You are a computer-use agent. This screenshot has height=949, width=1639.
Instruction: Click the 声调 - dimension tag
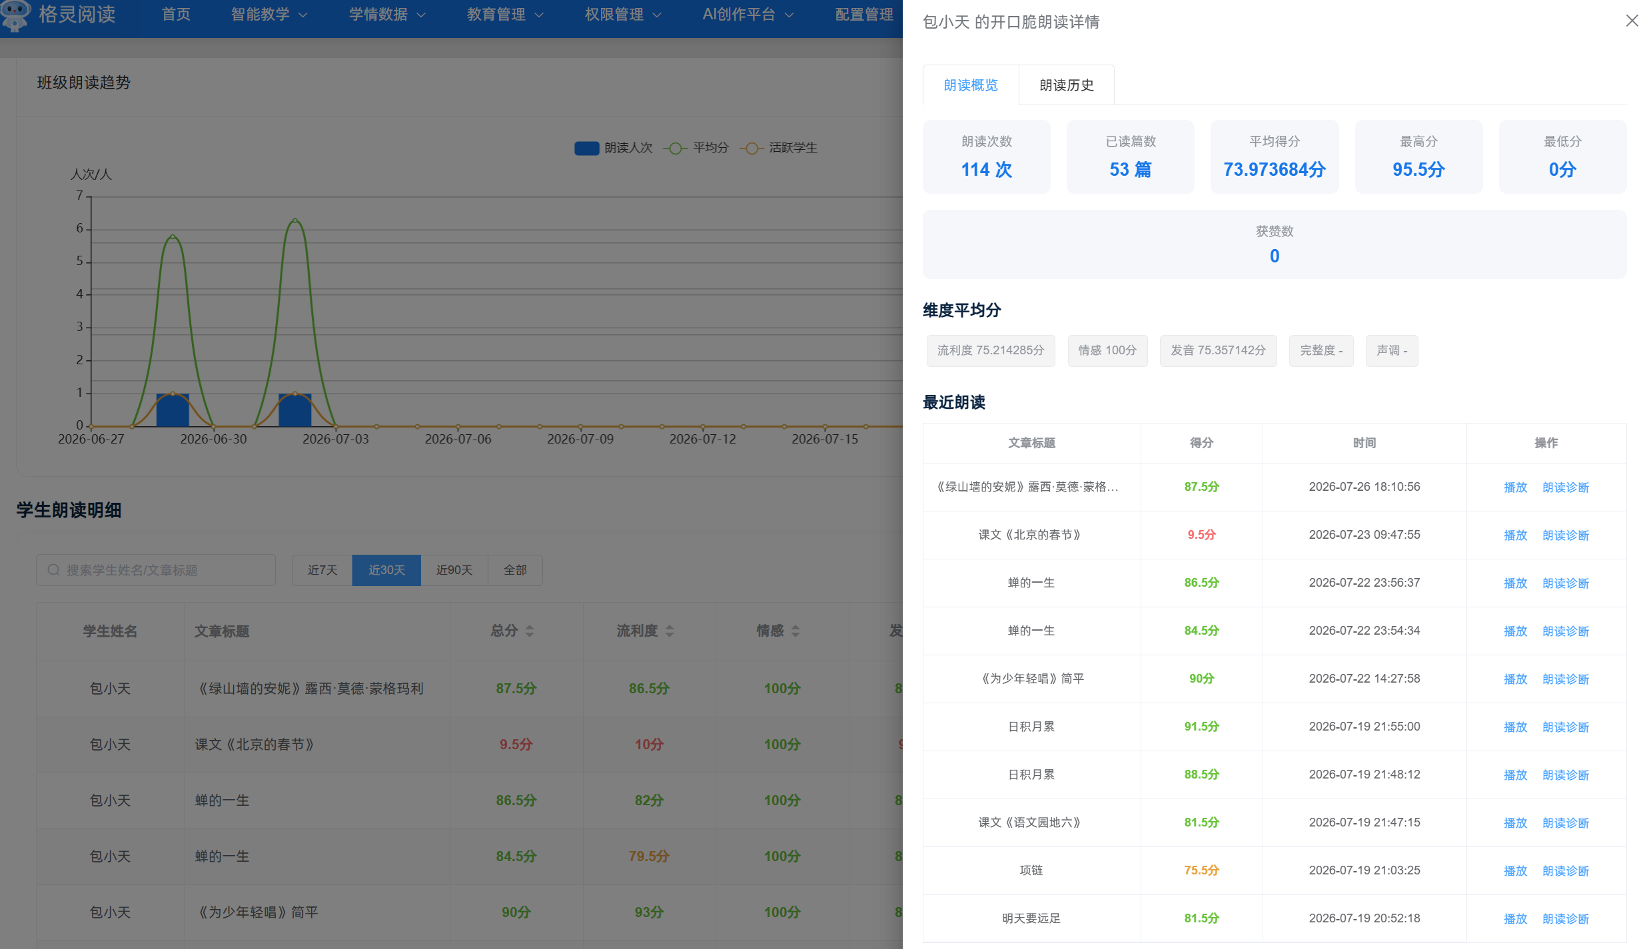point(1392,350)
